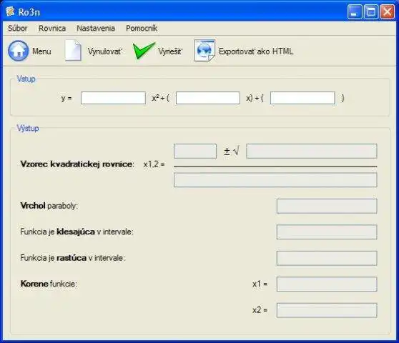Click the Vyriešiť button label
Screen dimensions: 399x343
(x=170, y=51)
